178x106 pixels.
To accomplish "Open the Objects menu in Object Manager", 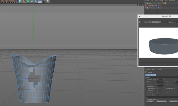I will (x=161, y=1).
